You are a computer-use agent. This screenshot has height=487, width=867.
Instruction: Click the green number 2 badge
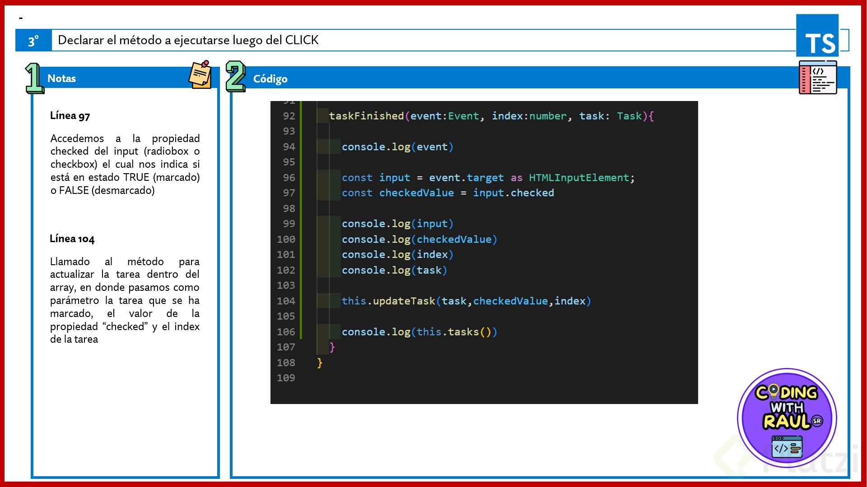(x=235, y=76)
